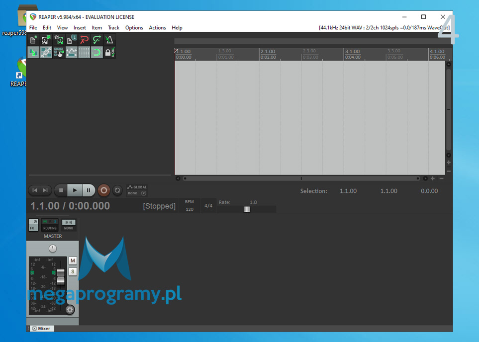Toggle ripple editing icon
This screenshot has width=479, height=342.
point(59,52)
